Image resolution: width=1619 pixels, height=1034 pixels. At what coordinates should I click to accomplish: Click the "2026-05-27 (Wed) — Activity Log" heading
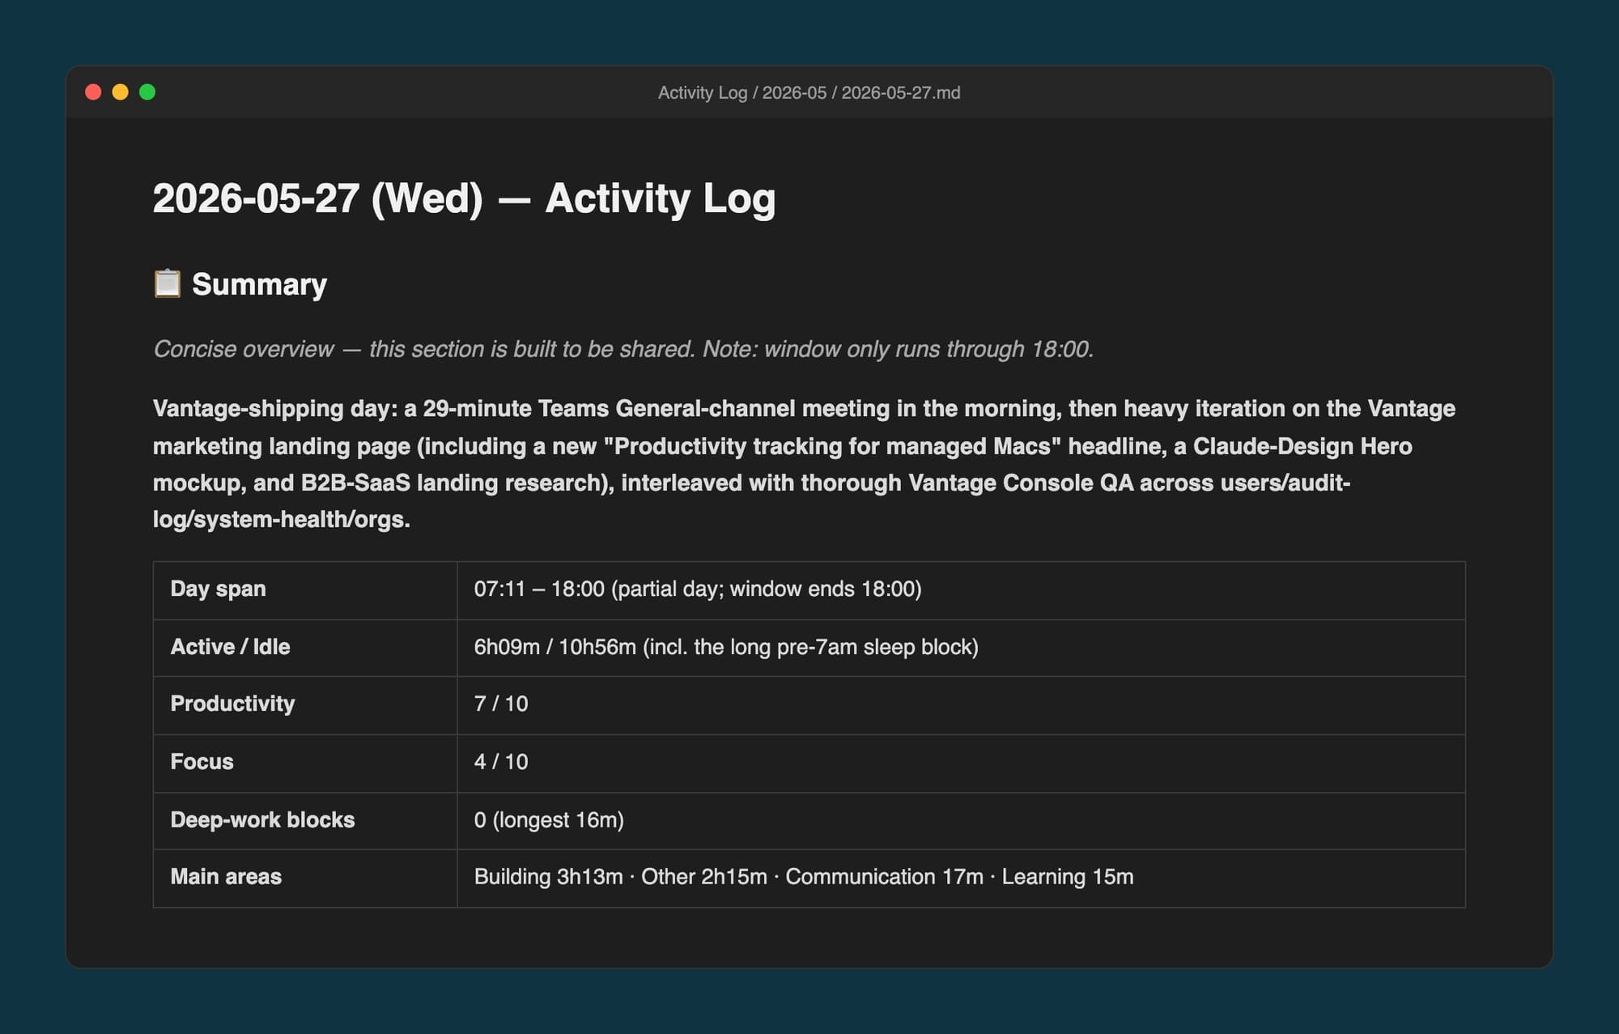pos(464,198)
